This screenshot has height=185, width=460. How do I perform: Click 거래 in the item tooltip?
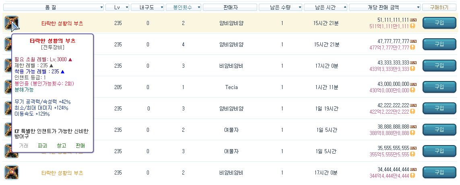[23, 146]
